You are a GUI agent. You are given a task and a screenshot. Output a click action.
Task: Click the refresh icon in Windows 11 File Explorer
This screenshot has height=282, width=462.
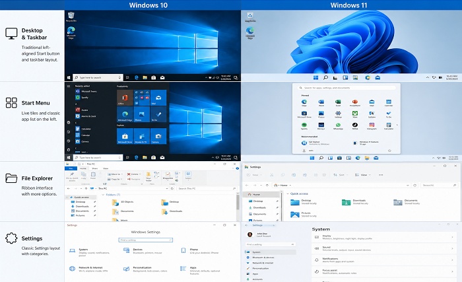[x=414, y=185]
